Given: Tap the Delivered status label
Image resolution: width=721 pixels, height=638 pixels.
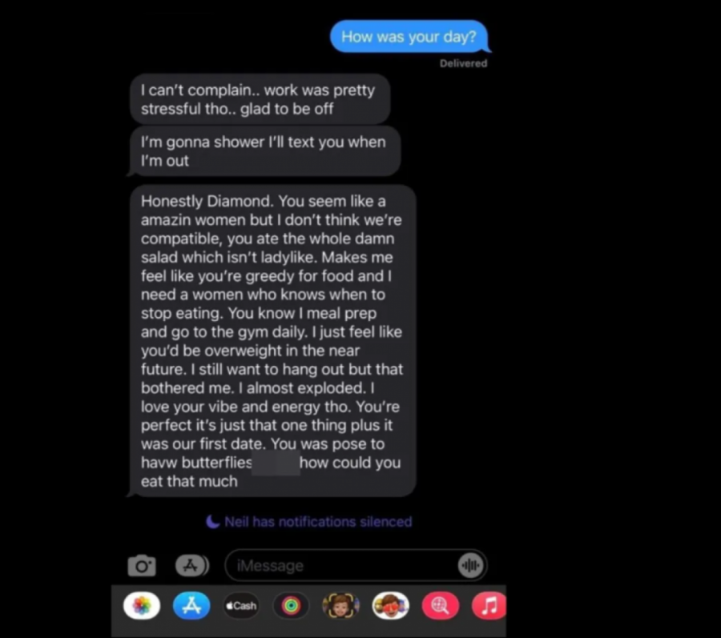Looking at the screenshot, I should (x=464, y=63).
